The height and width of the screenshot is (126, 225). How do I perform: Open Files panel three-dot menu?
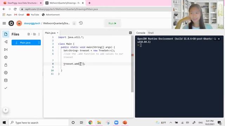click(39, 34)
